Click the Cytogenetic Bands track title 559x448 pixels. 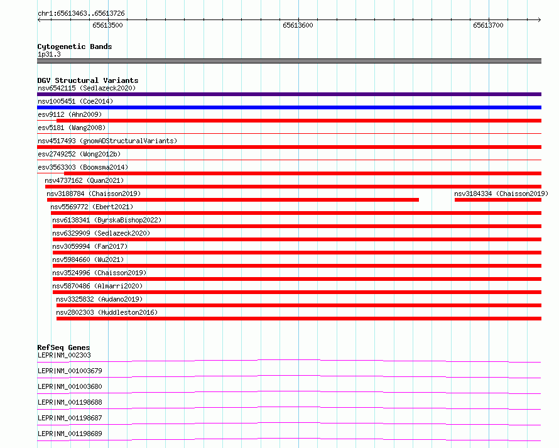[75, 46]
